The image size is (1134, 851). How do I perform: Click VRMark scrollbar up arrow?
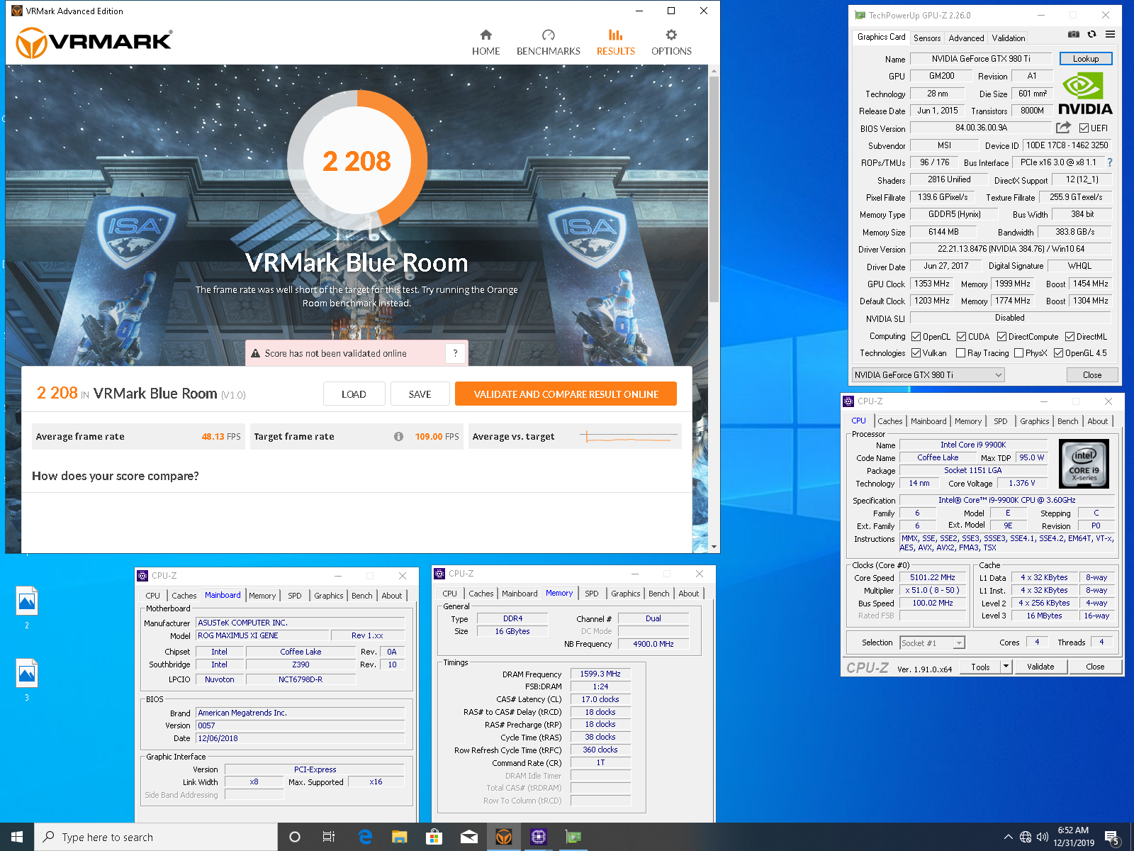(714, 71)
